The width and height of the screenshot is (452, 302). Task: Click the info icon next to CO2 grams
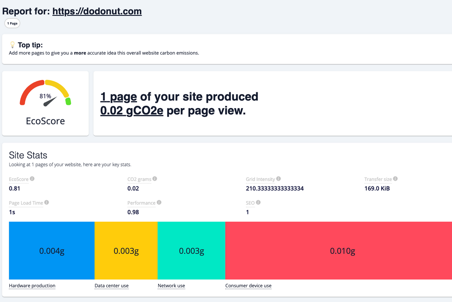155,179
